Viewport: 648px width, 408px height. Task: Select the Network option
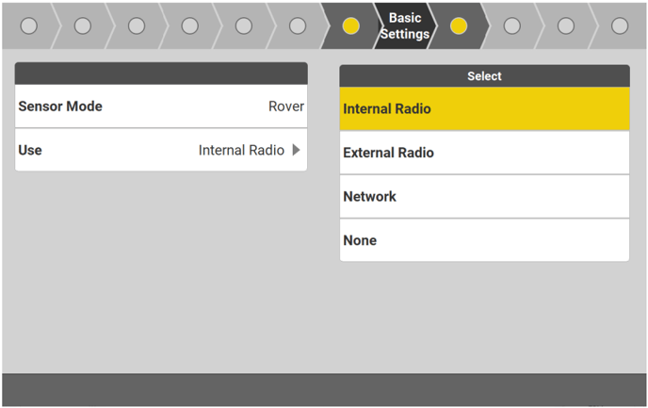click(484, 197)
